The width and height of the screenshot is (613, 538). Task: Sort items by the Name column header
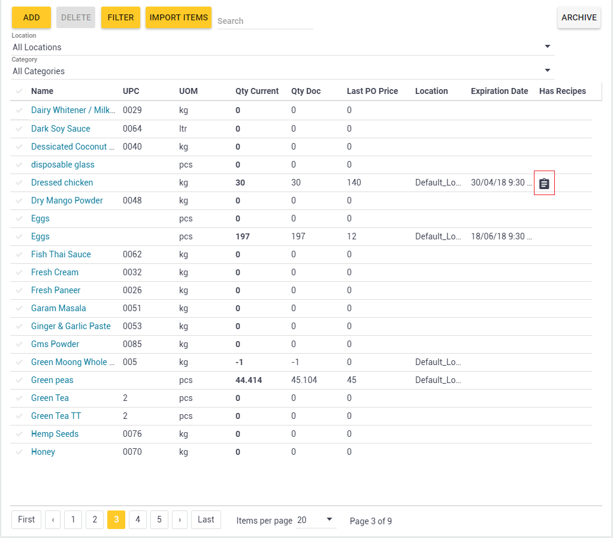(41, 91)
